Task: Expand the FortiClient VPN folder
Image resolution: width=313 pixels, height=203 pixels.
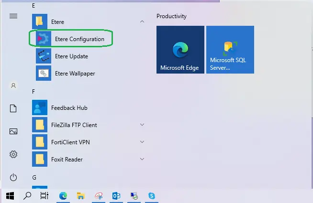Action: tap(142, 142)
